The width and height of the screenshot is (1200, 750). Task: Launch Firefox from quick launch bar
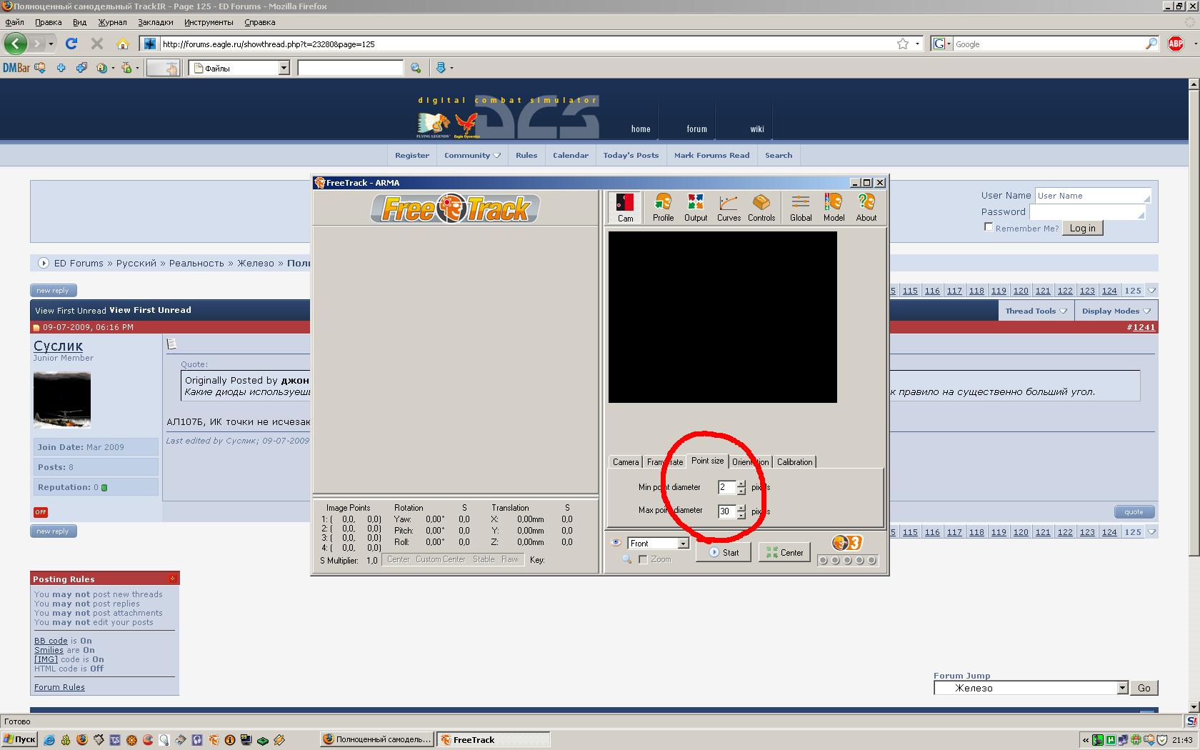coord(82,740)
